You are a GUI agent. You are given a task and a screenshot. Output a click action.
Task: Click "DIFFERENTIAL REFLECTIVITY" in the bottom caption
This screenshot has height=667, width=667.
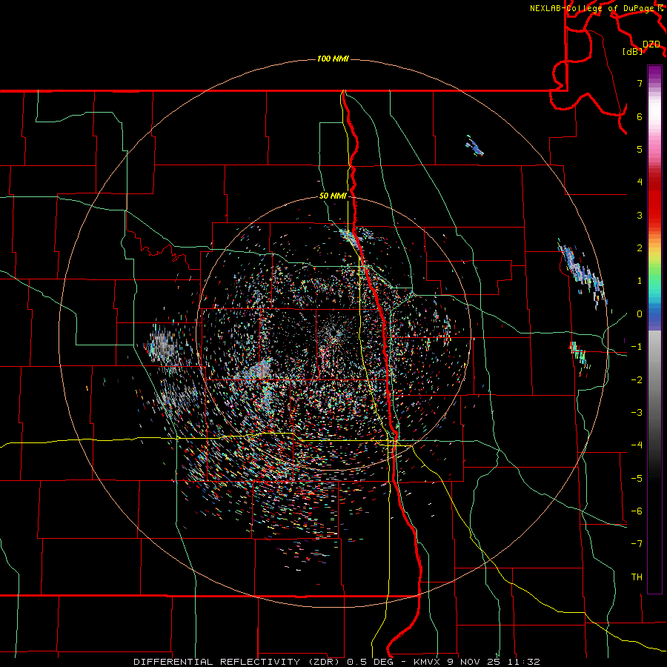(216, 662)
